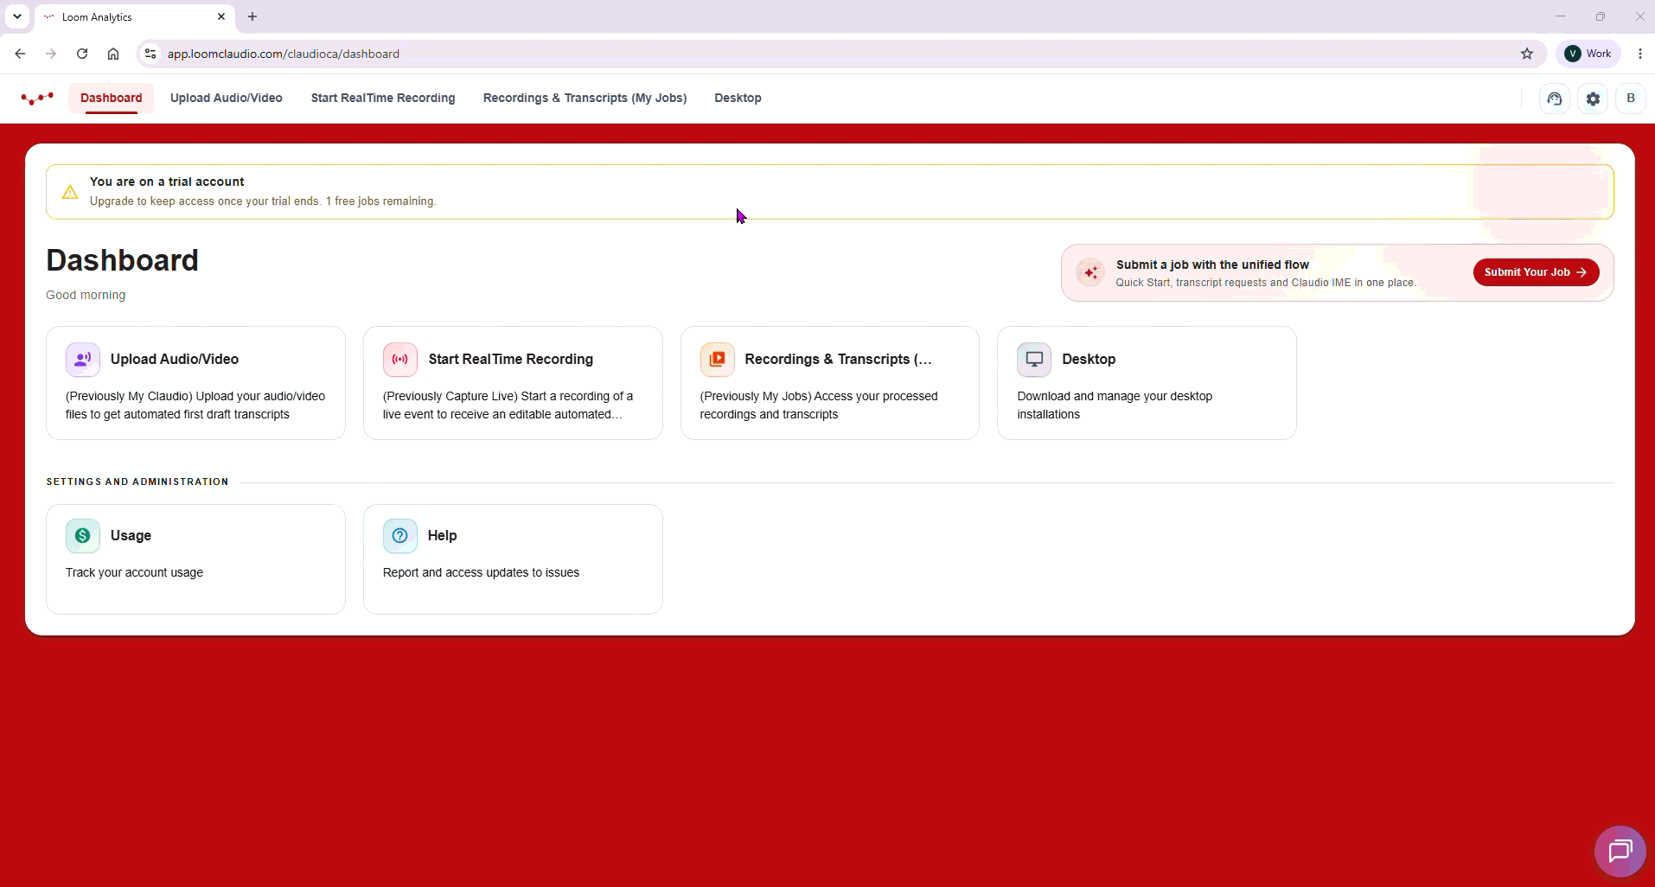The height and width of the screenshot is (887, 1655).
Task: Click the Recordings & Transcripts card icon
Action: (717, 360)
